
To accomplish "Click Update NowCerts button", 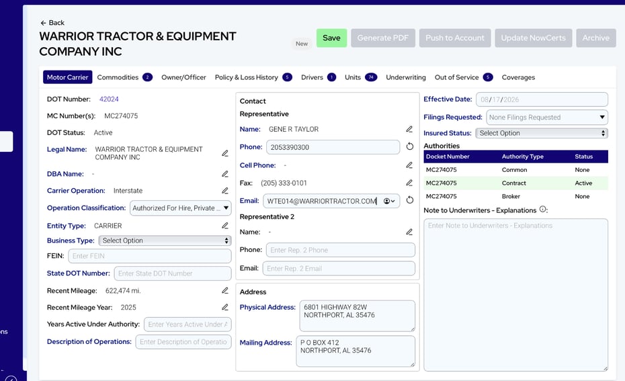I will (534, 38).
